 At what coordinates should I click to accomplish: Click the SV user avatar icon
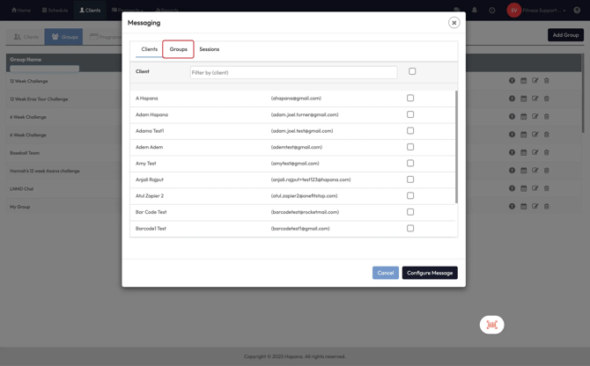point(513,11)
